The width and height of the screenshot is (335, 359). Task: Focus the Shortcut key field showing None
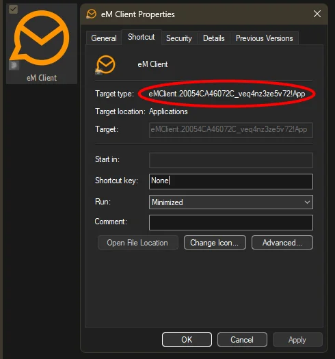231,181
